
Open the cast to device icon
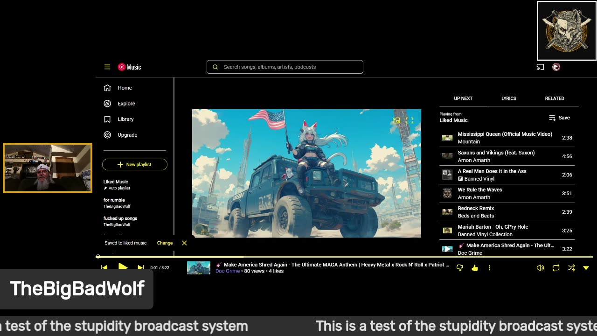540,67
